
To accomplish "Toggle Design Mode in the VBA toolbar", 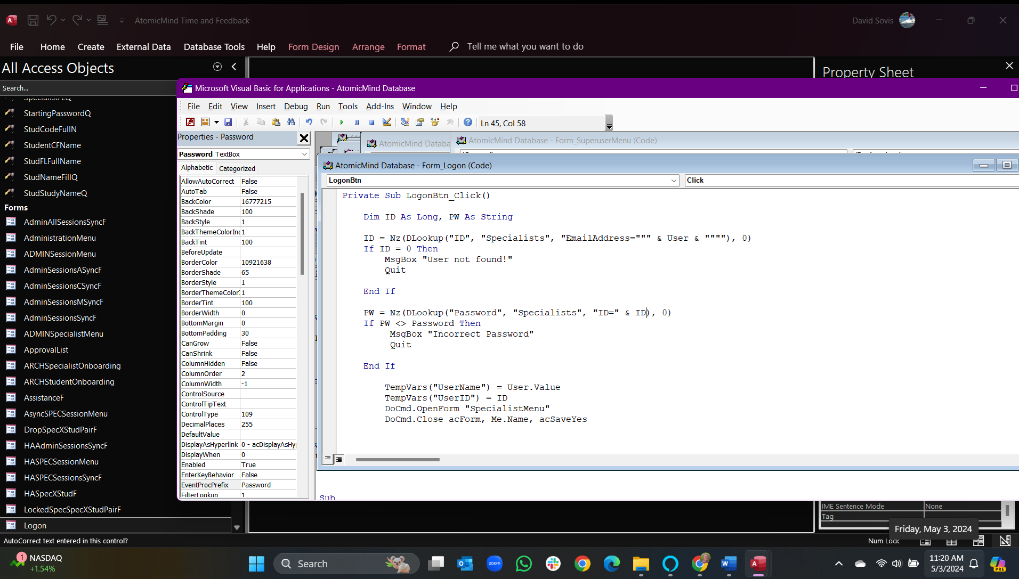I will [x=387, y=122].
